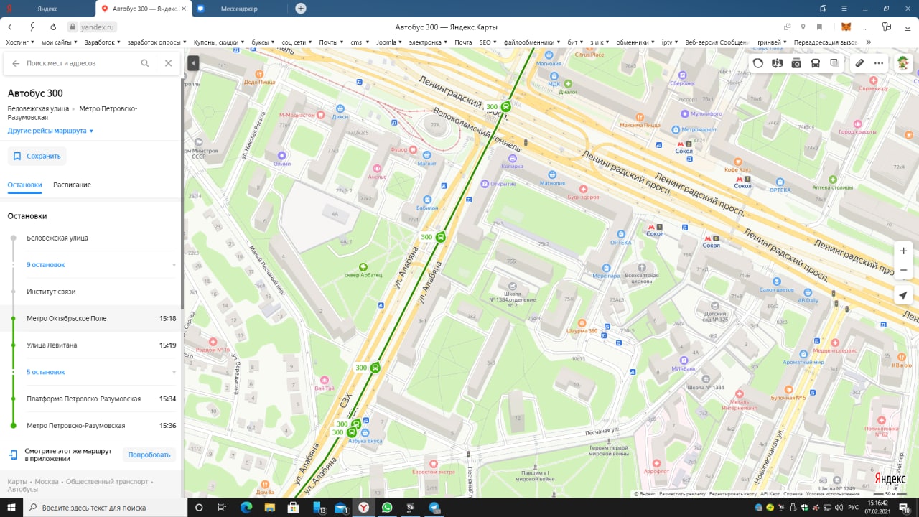Open browser downloads arrow icon
This screenshot has height=517, width=919.
(907, 27)
